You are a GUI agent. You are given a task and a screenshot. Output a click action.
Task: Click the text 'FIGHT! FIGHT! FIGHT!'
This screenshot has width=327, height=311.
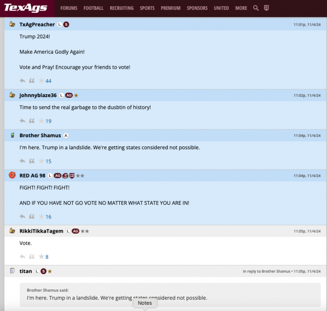point(44,187)
